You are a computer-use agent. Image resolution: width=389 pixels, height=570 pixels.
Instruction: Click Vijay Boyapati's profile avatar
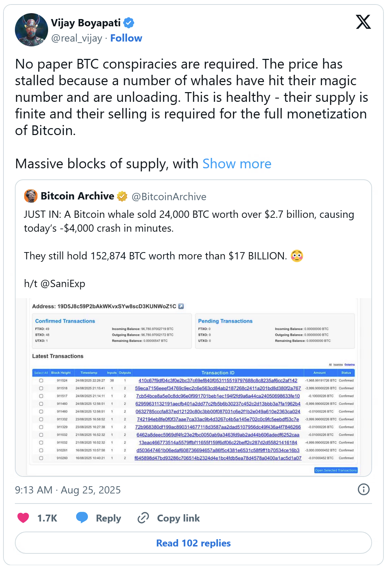pyautogui.click(x=31, y=30)
